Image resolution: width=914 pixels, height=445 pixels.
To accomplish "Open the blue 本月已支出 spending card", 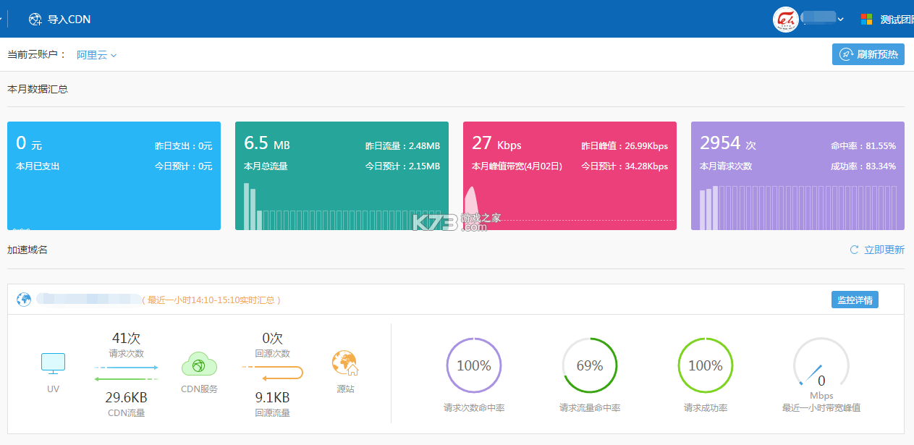I will click(x=114, y=176).
